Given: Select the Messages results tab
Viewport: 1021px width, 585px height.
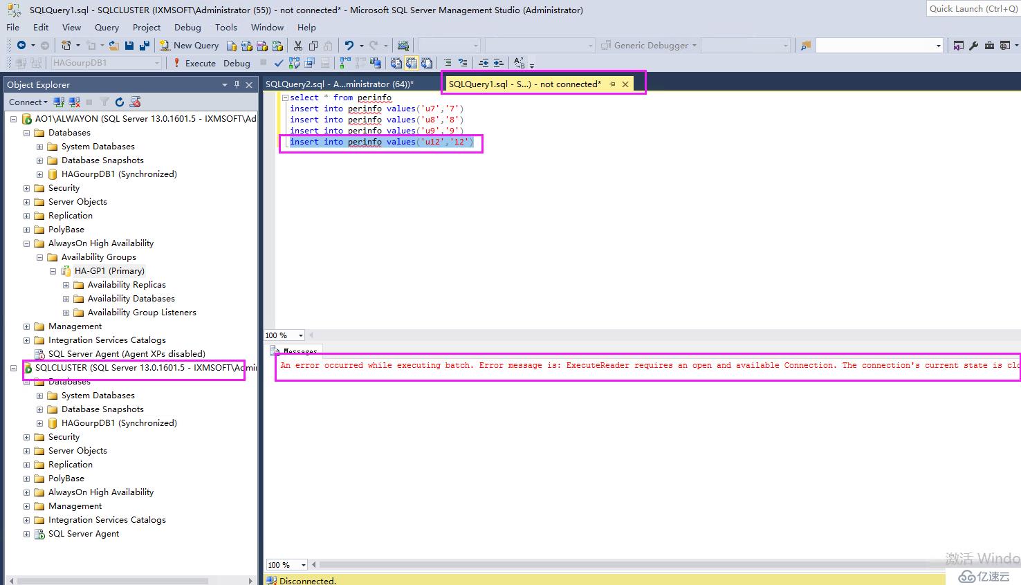Looking at the screenshot, I should (x=295, y=351).
